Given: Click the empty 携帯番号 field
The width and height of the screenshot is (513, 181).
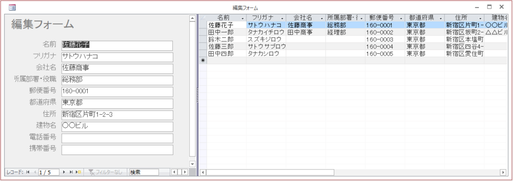Looking at the screenshot, I should click(117, 150).
